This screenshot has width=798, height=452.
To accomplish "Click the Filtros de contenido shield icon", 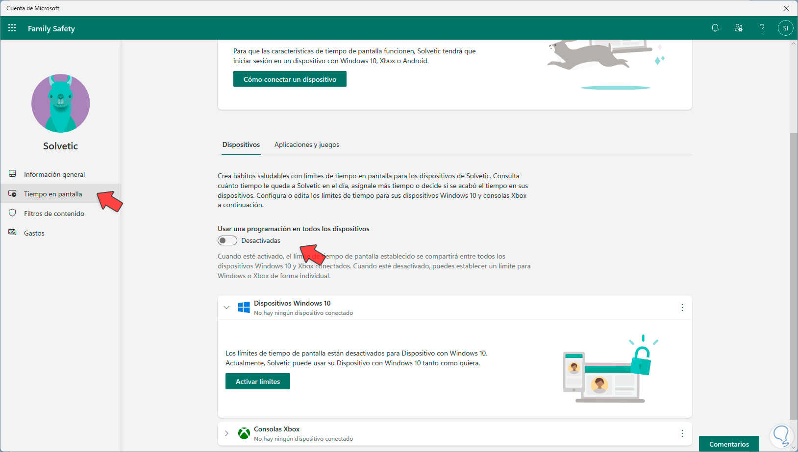I will pos(13,213).
